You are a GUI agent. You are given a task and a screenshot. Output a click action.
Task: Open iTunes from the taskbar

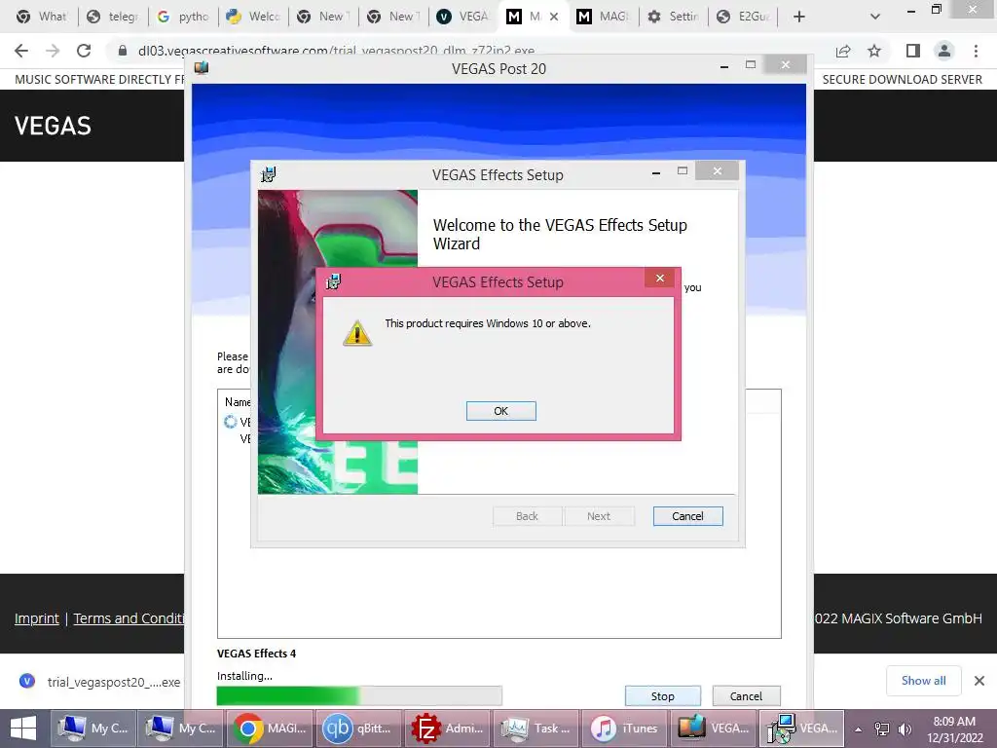(624, 729)
